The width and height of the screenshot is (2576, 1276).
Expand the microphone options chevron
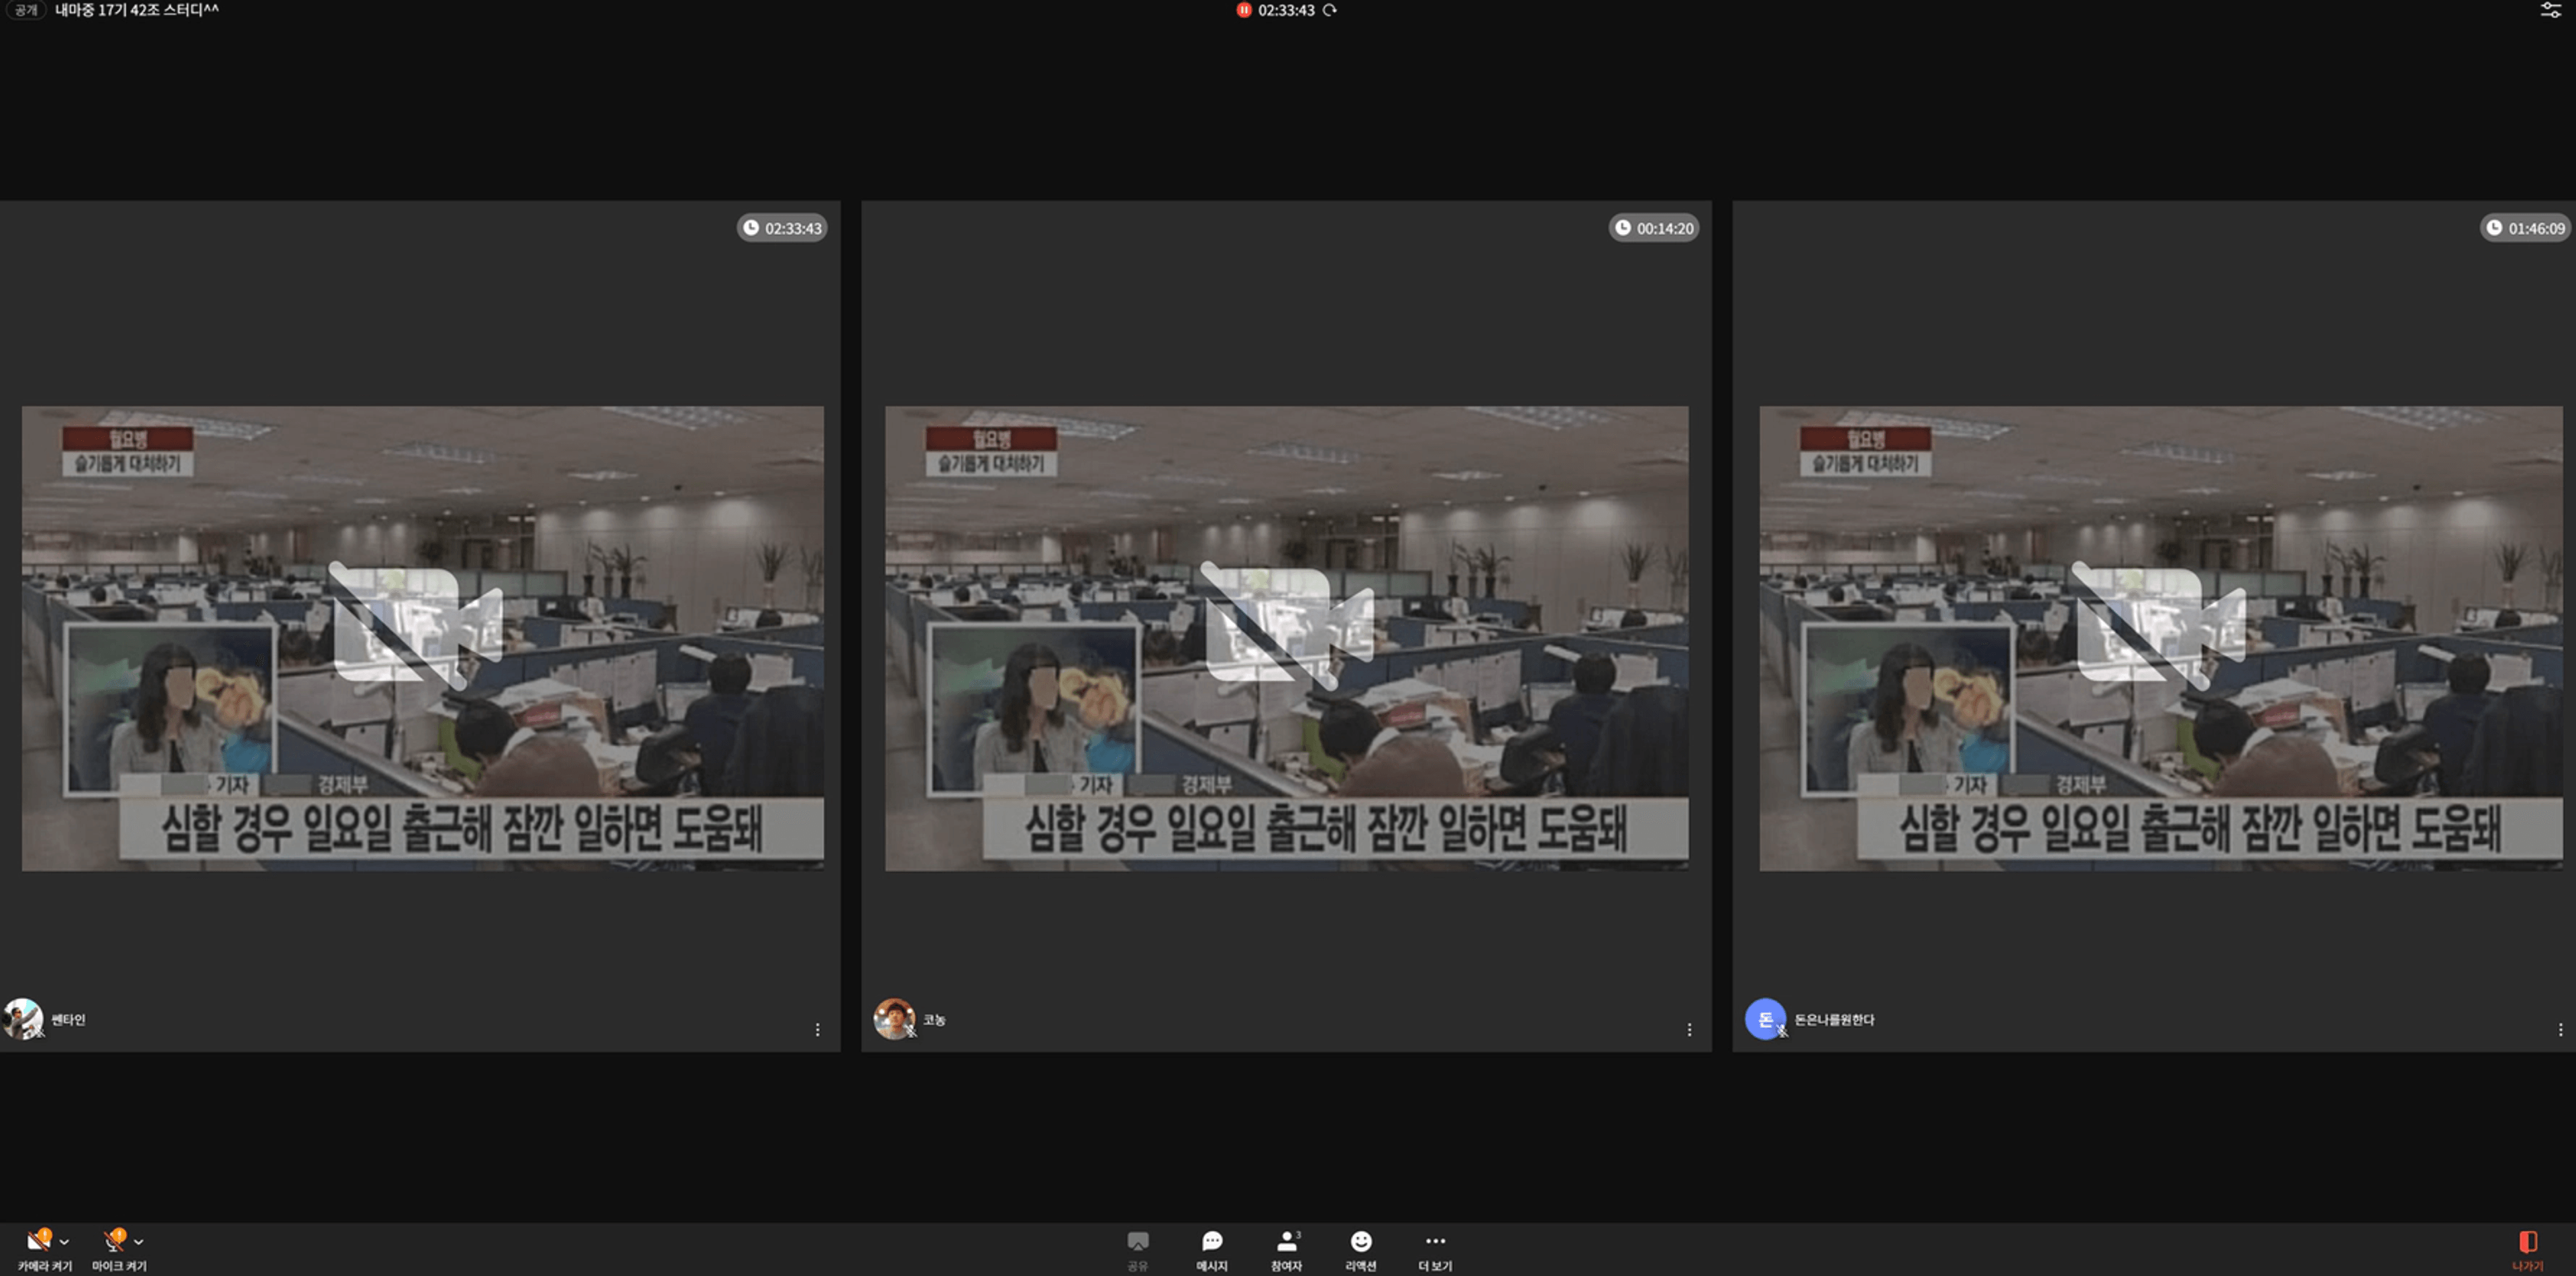click(139, 1242)
